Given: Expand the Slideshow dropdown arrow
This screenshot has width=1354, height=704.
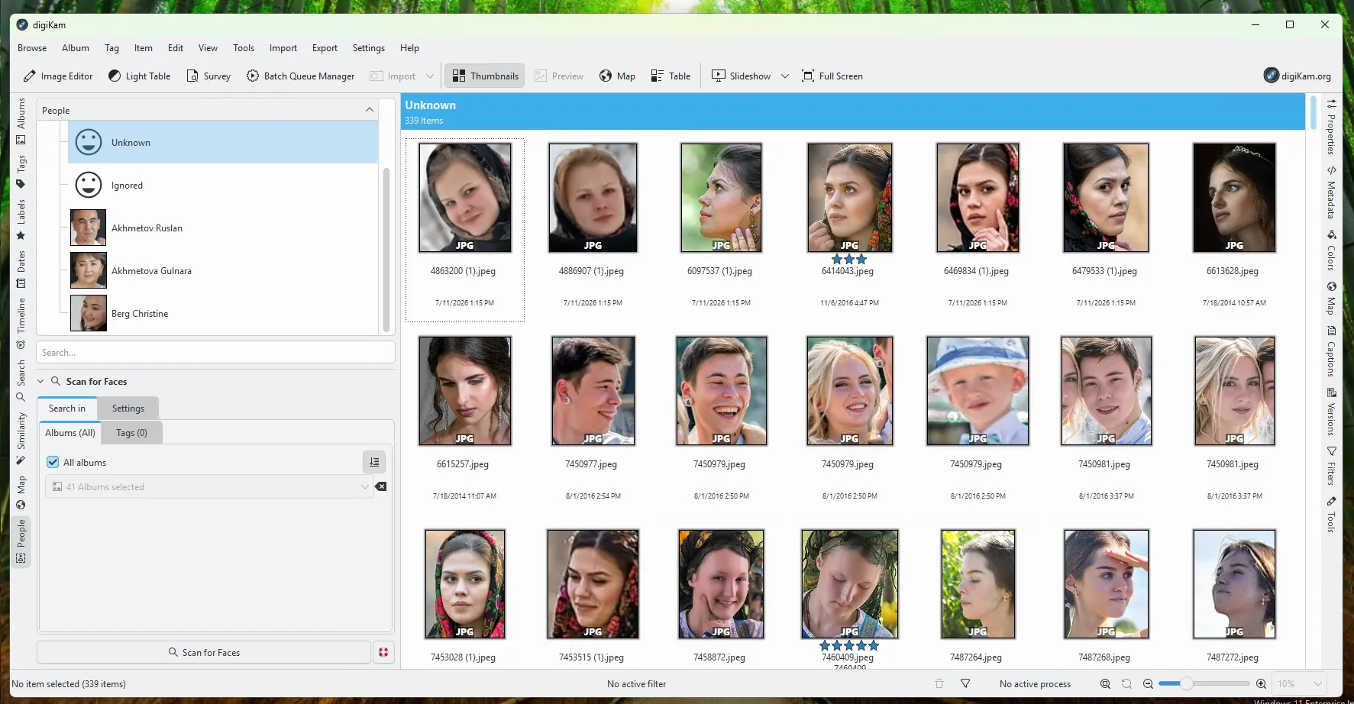Looking at the screenshot, I should (784, 76).
